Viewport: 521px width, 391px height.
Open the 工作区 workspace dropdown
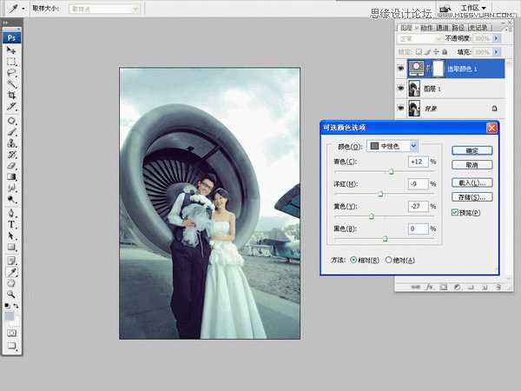pyautogui.click(x=470, y=8)
